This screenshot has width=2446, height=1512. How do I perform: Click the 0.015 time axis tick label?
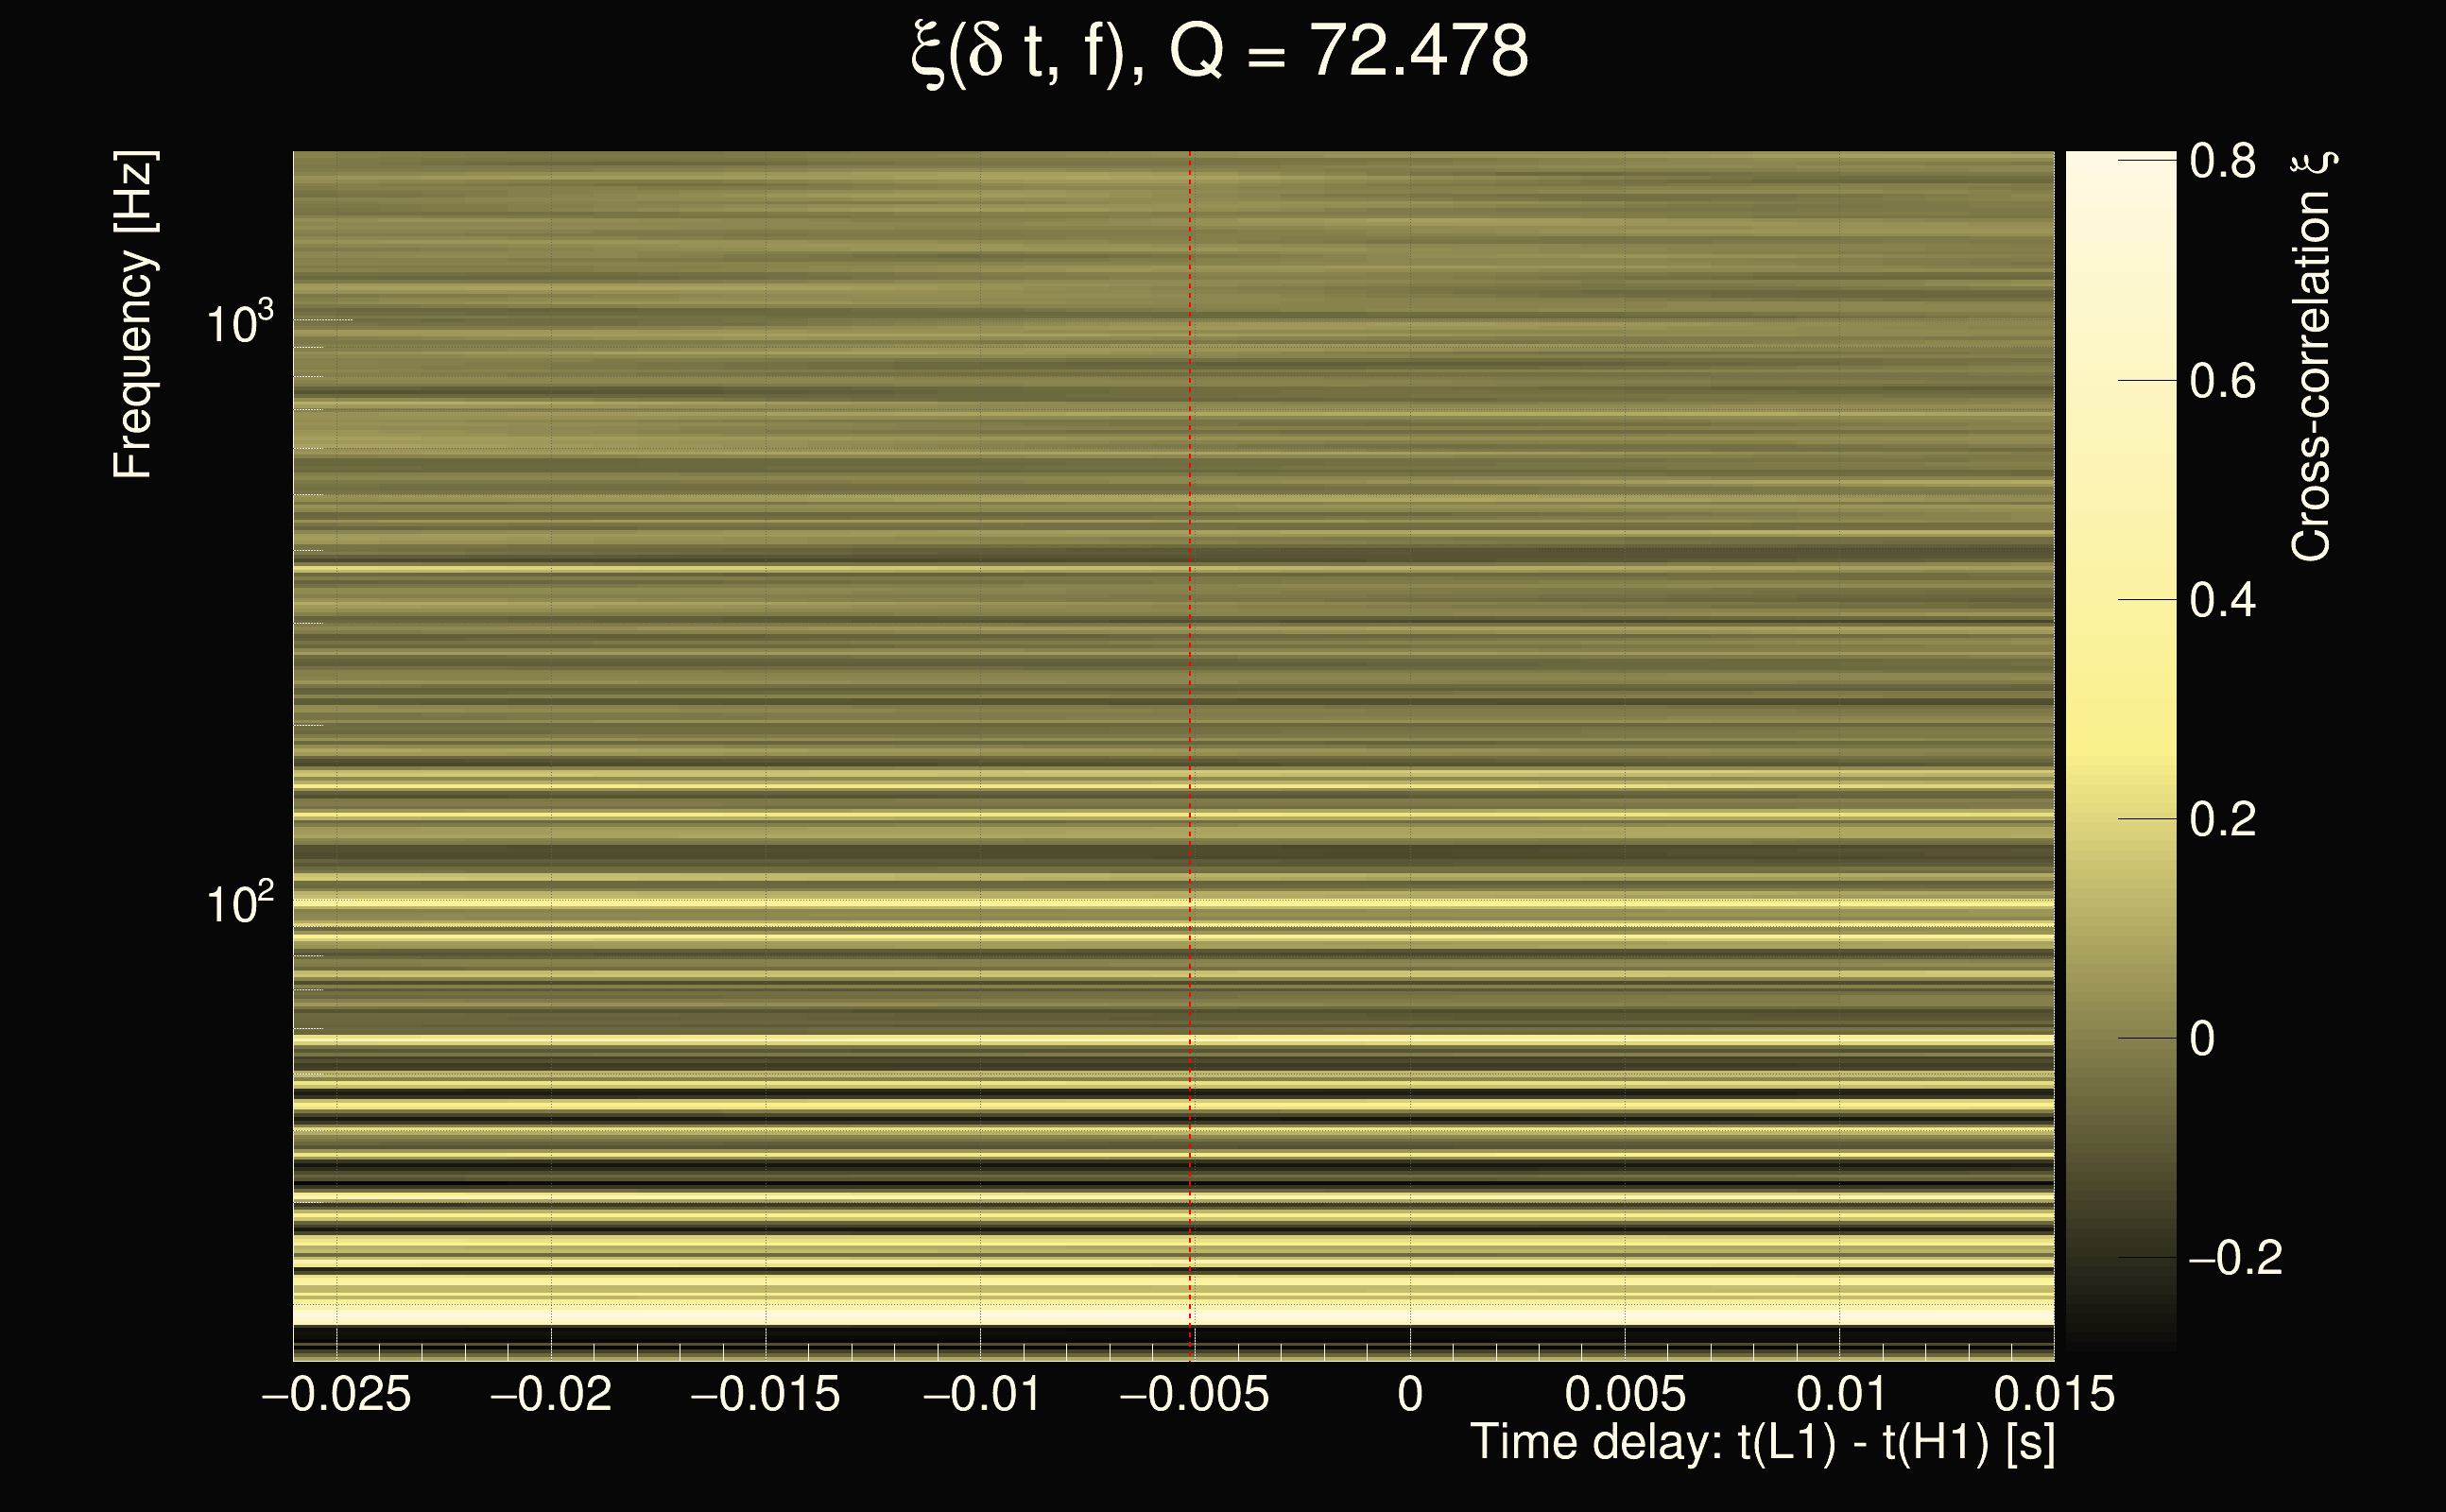[2054, 1394]
